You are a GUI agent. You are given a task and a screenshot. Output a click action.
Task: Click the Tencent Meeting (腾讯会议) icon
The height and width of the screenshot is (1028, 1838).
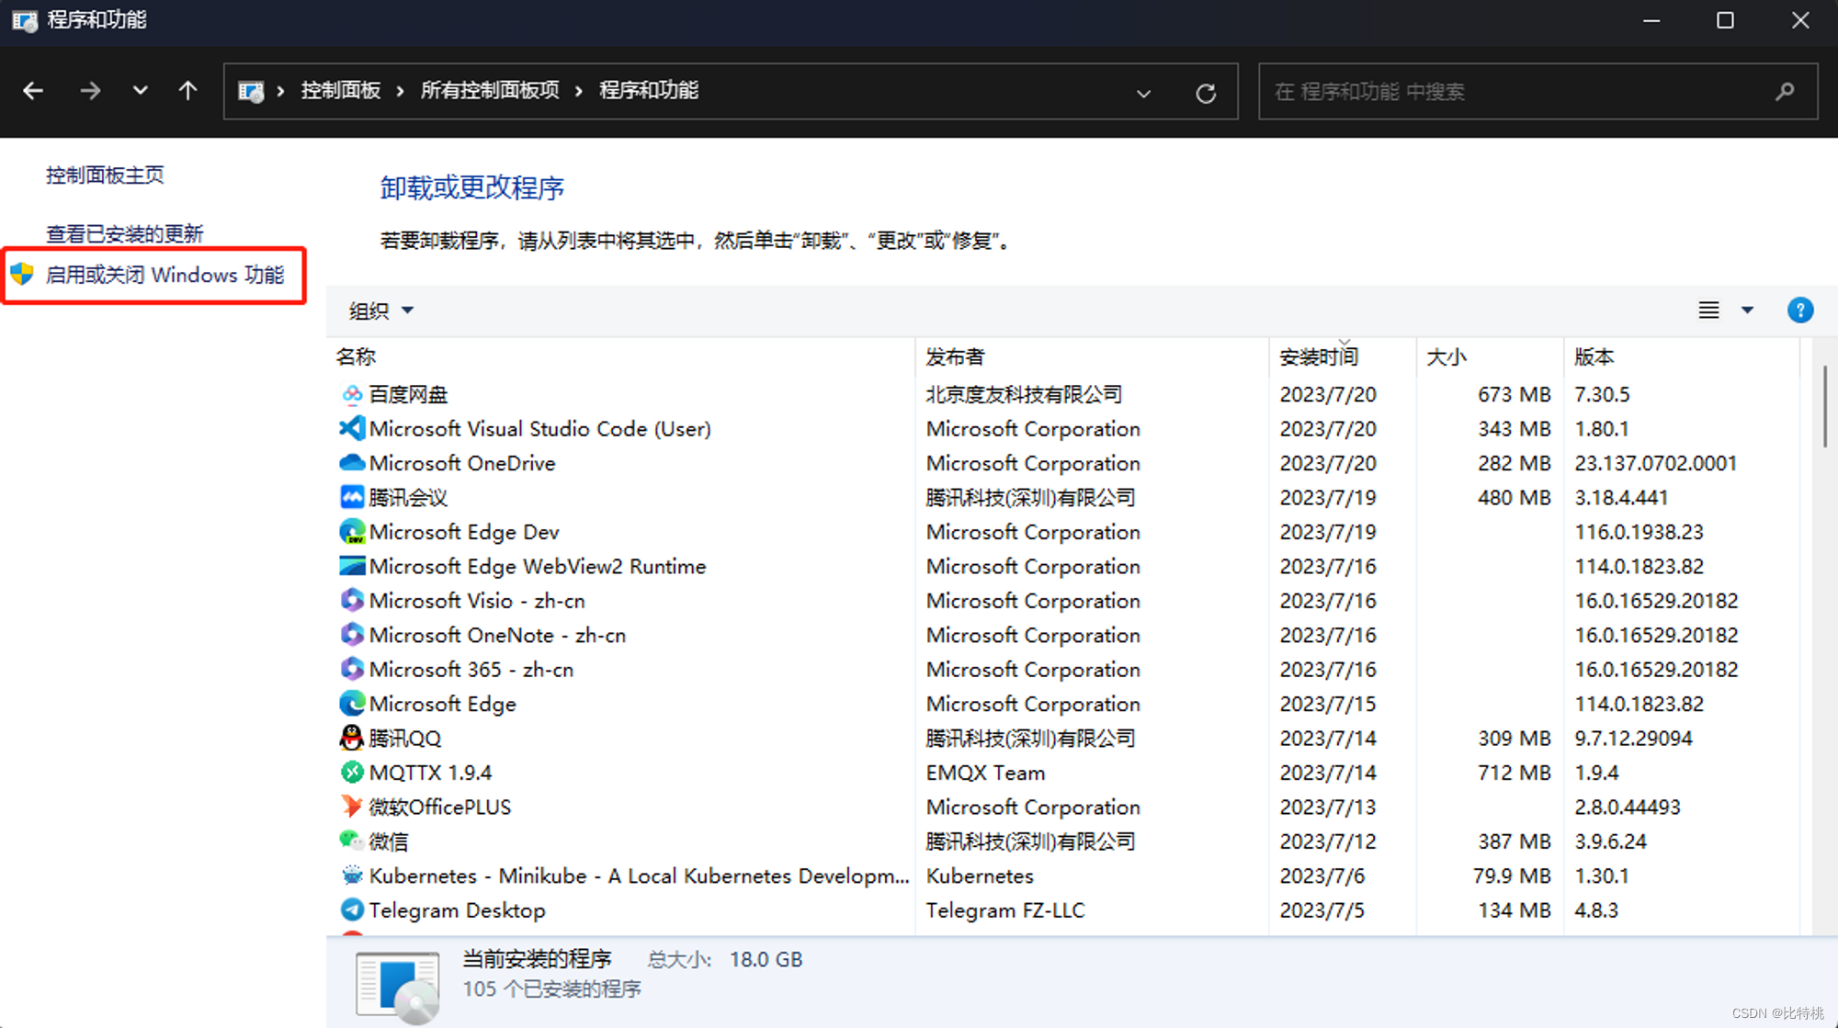click(352, 497)
